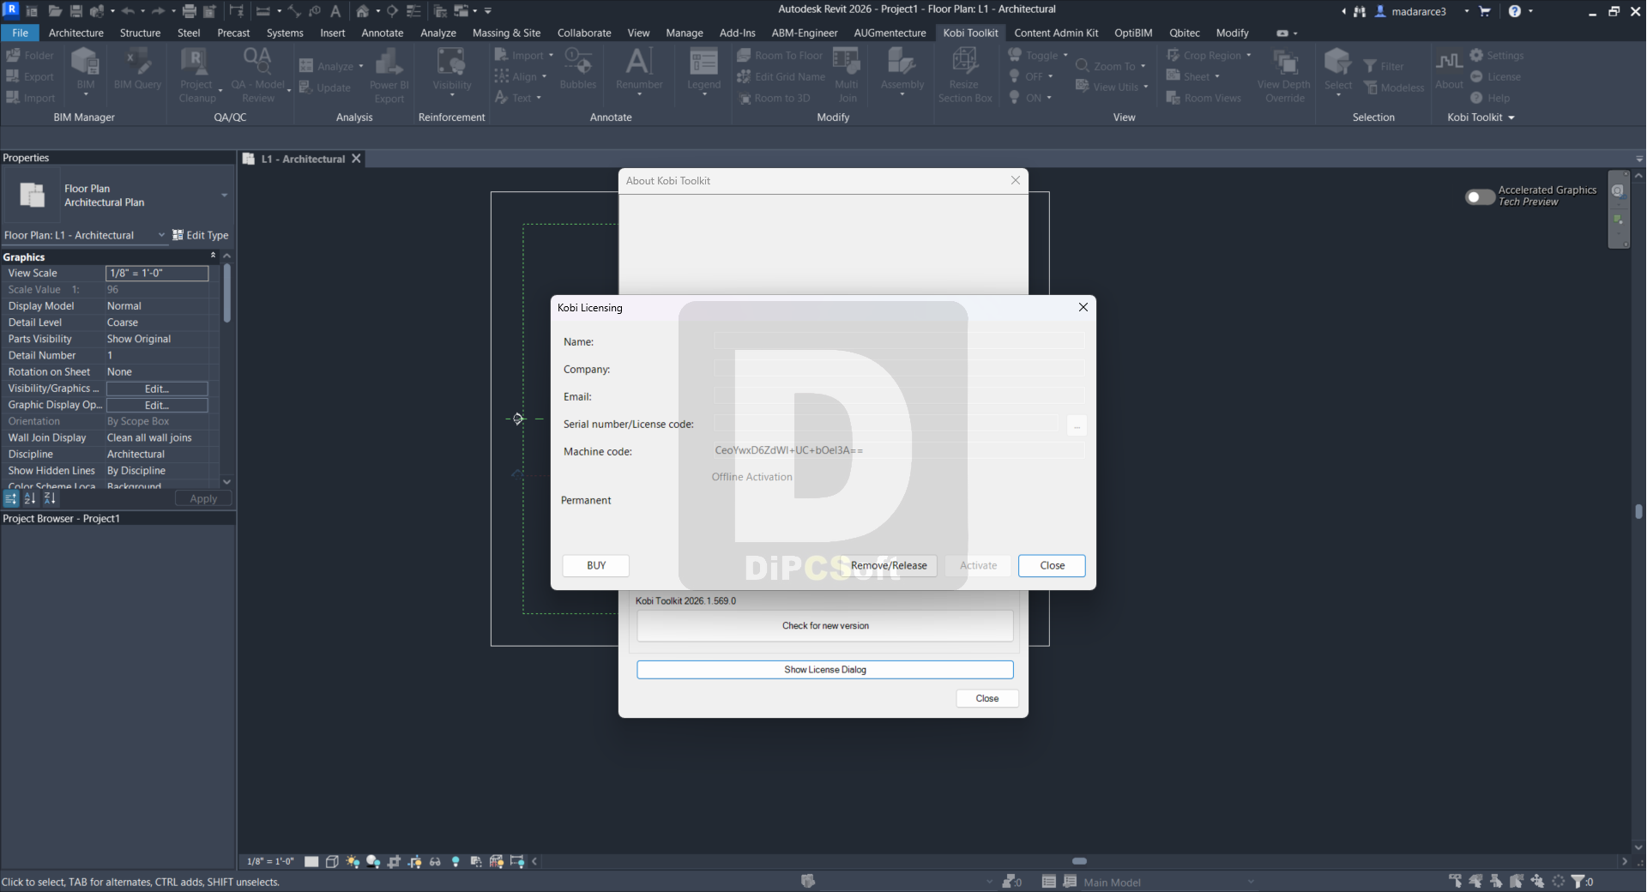Open the view scale 1/8" = 1'-0" selector
This screenshot has width=1647, height=892.
(270, 861)
